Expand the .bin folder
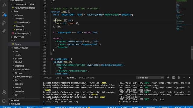The width and height of the screenshot is (193, 108). (17, 51)
